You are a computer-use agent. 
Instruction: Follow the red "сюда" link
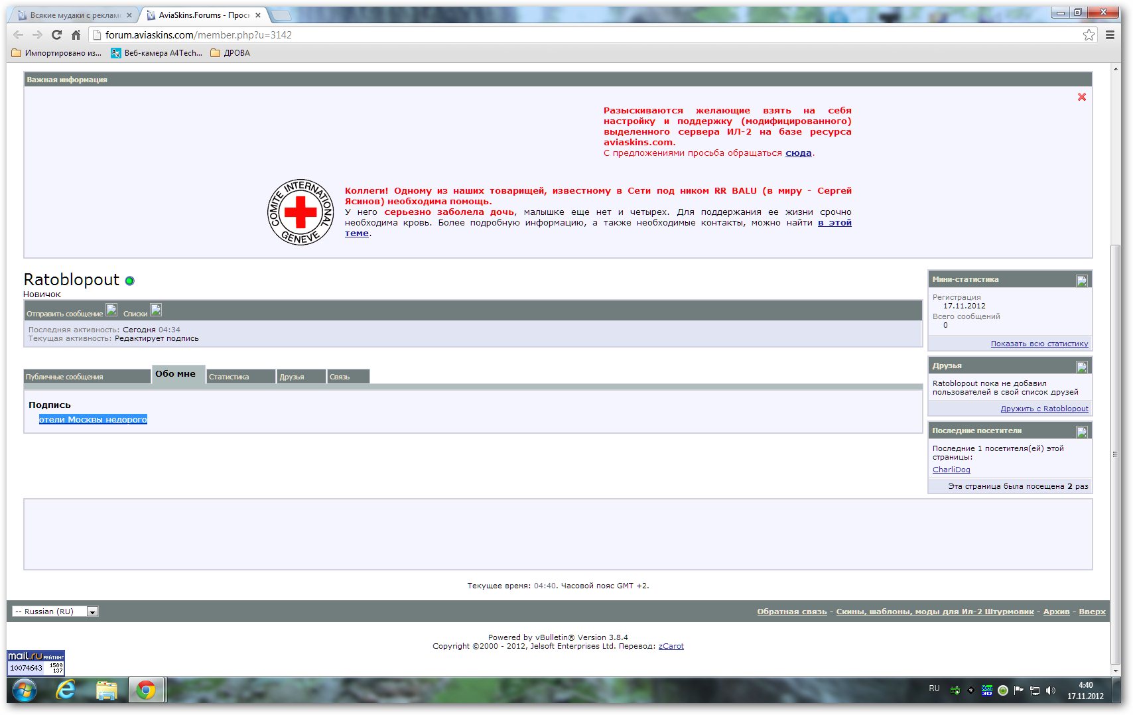[798, 153]
